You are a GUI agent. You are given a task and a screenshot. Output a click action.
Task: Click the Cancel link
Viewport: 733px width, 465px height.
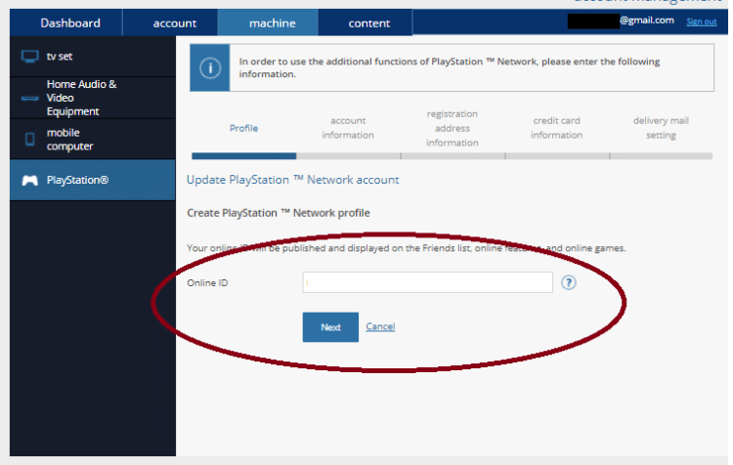380,326
